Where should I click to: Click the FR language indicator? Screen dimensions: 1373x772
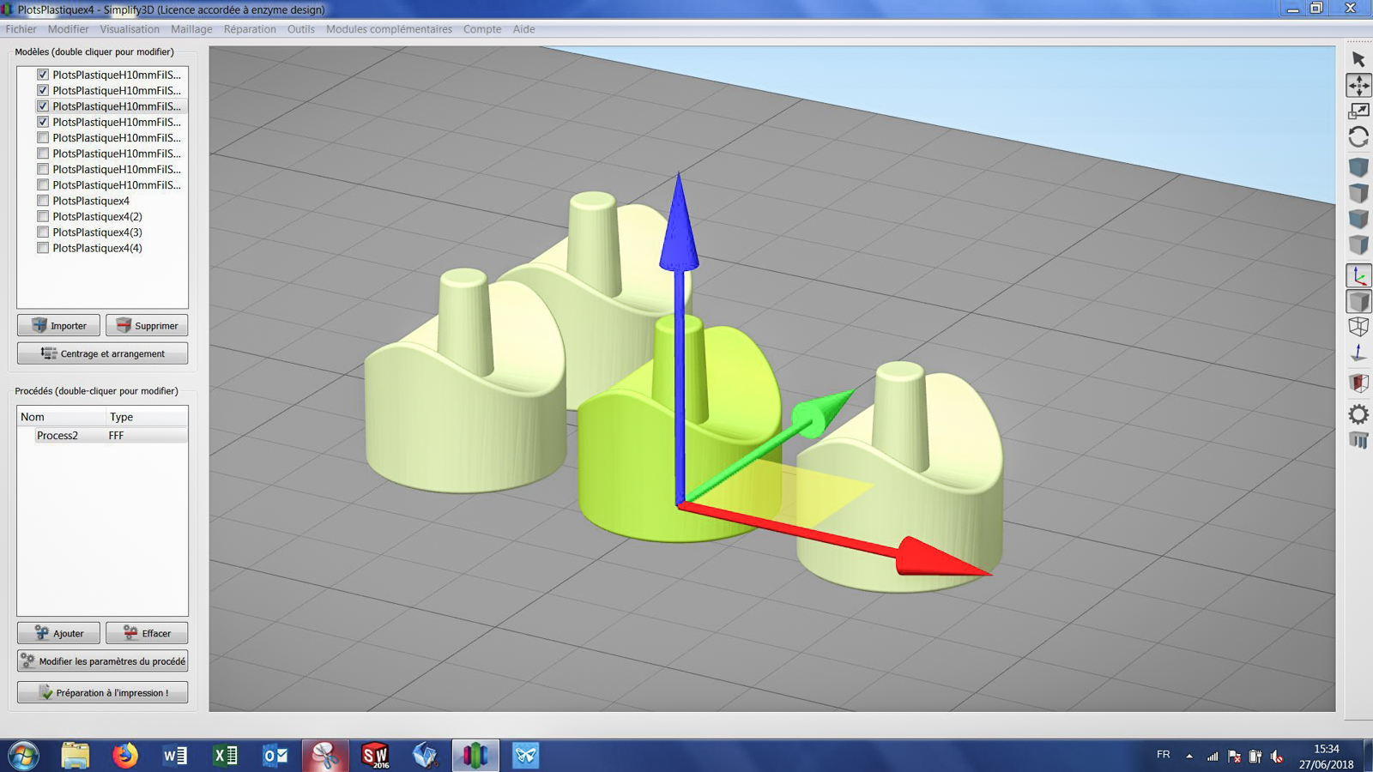(x=1163, y=755)
